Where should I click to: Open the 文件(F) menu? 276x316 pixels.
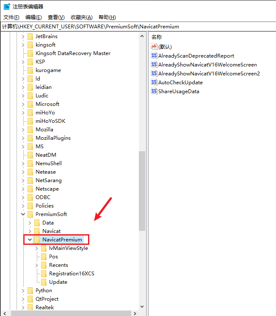11,17
